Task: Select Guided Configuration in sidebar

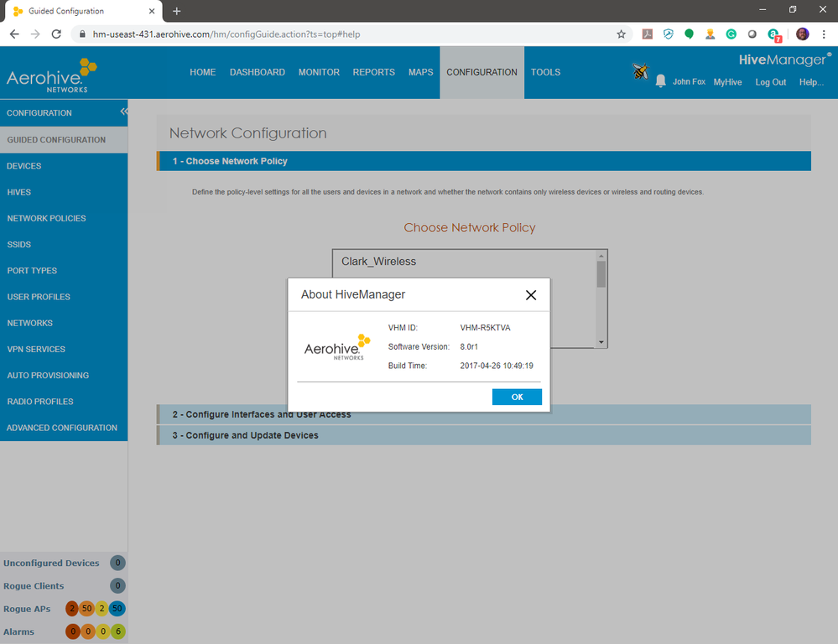Action: pyautogui.click(x=64, y=139)
